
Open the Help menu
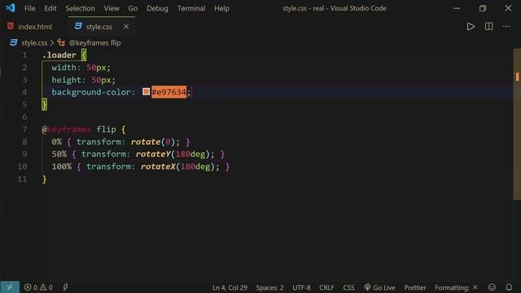[221, 8]
